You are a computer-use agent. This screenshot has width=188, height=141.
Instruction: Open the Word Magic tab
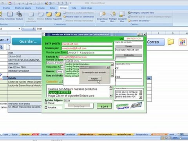[x=87, y=8]
